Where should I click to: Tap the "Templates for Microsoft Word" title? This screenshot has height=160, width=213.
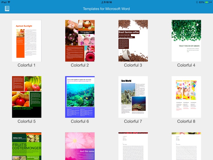click(x=106, y=9)
